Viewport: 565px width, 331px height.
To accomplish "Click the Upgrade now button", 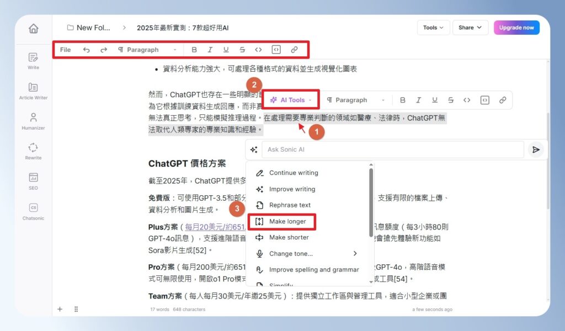I will (516, 28).
